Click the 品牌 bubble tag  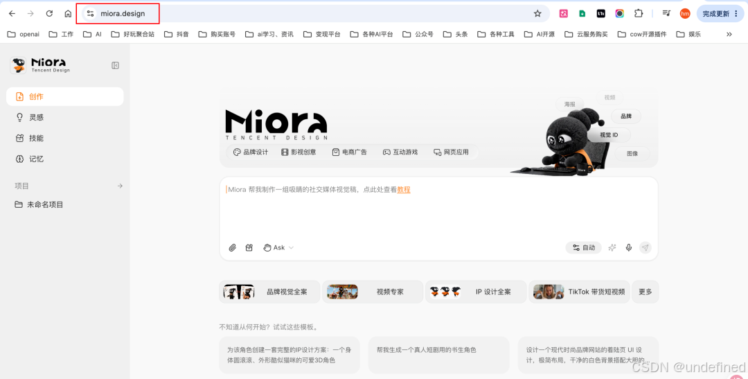[x=626, y=116]
